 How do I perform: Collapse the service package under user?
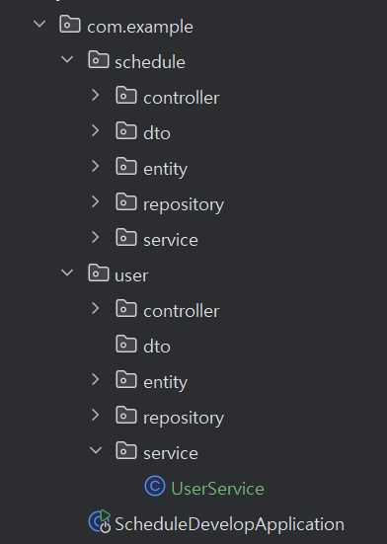96,450
